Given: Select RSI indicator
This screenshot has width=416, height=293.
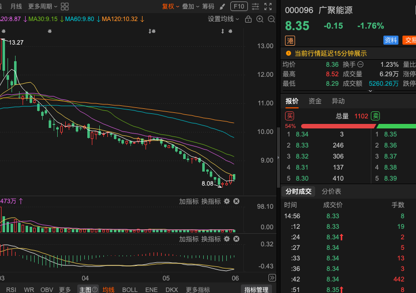Looking at the screenshot, I should click(x=11, y=289).
